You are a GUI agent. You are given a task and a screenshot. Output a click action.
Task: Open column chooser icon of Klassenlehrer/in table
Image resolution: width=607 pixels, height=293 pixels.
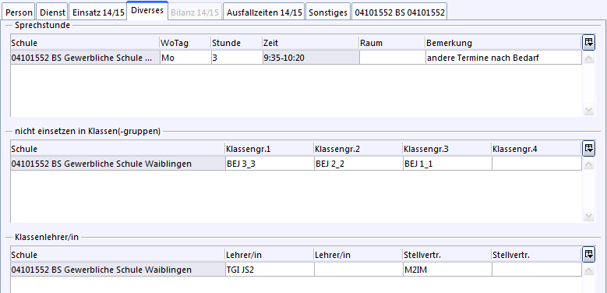click(588, 254)
